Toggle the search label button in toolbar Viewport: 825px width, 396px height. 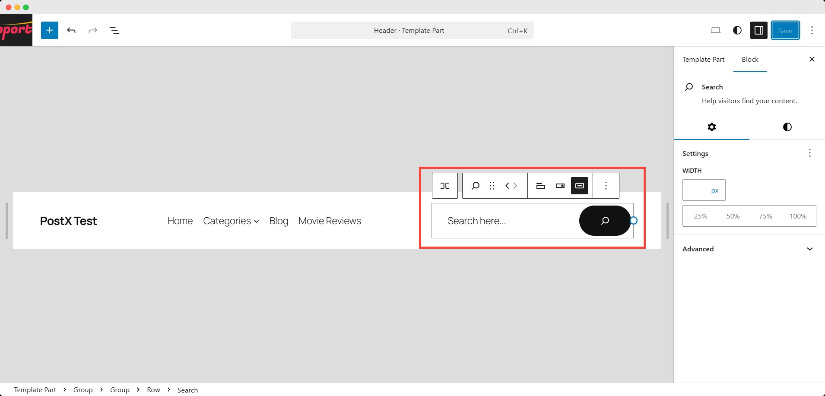(x=540, y=186)
